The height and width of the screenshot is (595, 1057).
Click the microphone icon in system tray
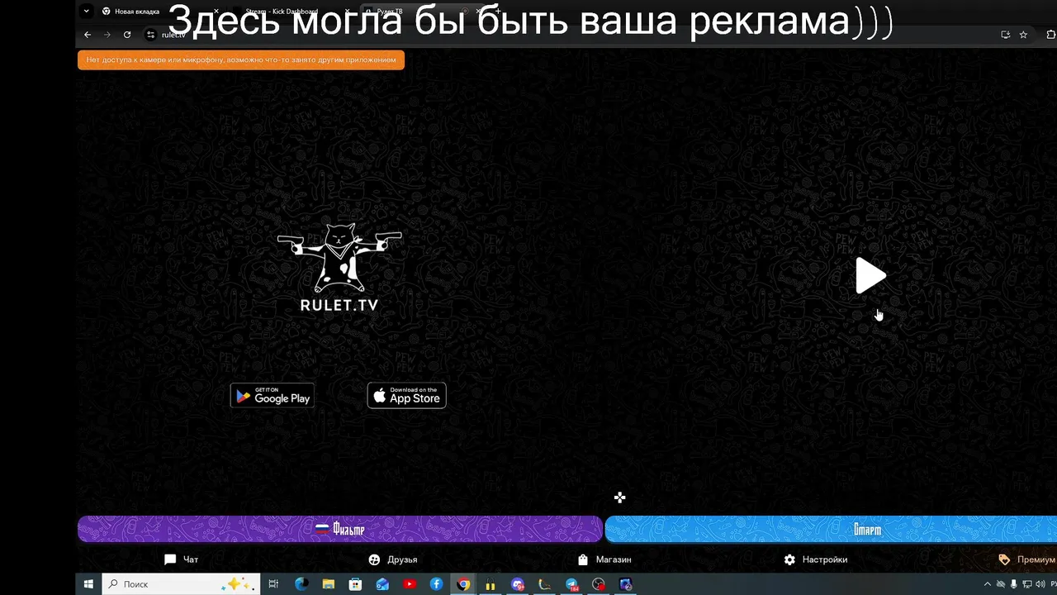1014,584
